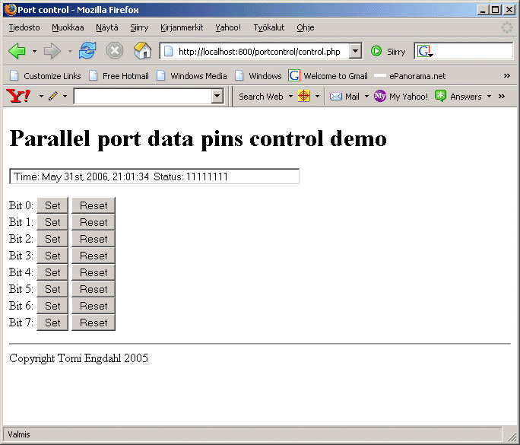Expand the URL address bar dropdown
This screenshot has width=520, height=445.
(x=355, y=52)
